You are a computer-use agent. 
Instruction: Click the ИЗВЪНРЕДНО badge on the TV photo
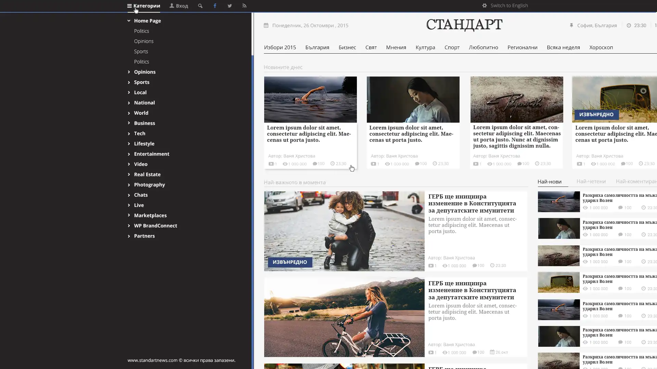(596, 114)
